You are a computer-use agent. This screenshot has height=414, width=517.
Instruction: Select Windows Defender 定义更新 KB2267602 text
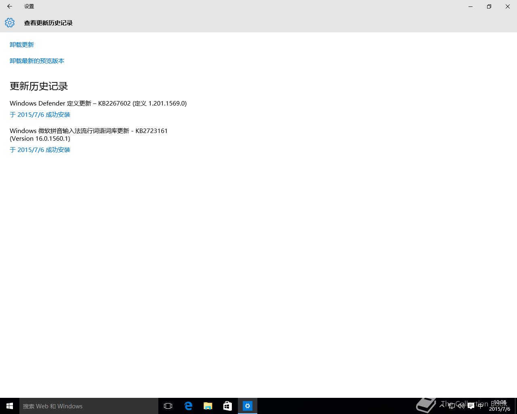(98, 103)
